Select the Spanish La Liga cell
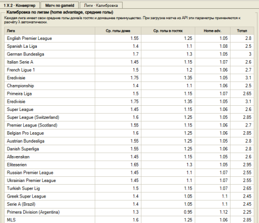The height and width of the screenshot is (223, 259). tap(50, 46)
